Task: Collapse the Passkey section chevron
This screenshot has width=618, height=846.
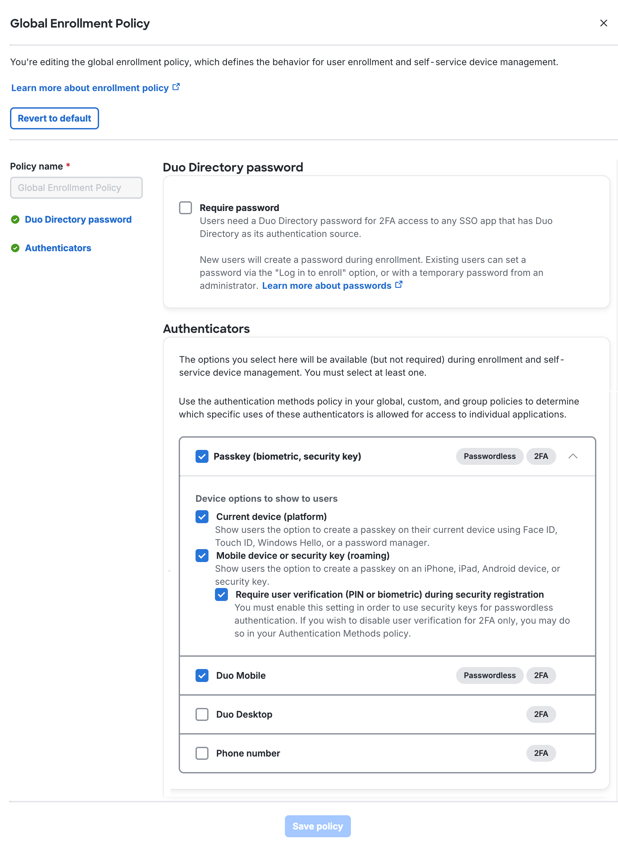Action: click(x=572, y=456)
